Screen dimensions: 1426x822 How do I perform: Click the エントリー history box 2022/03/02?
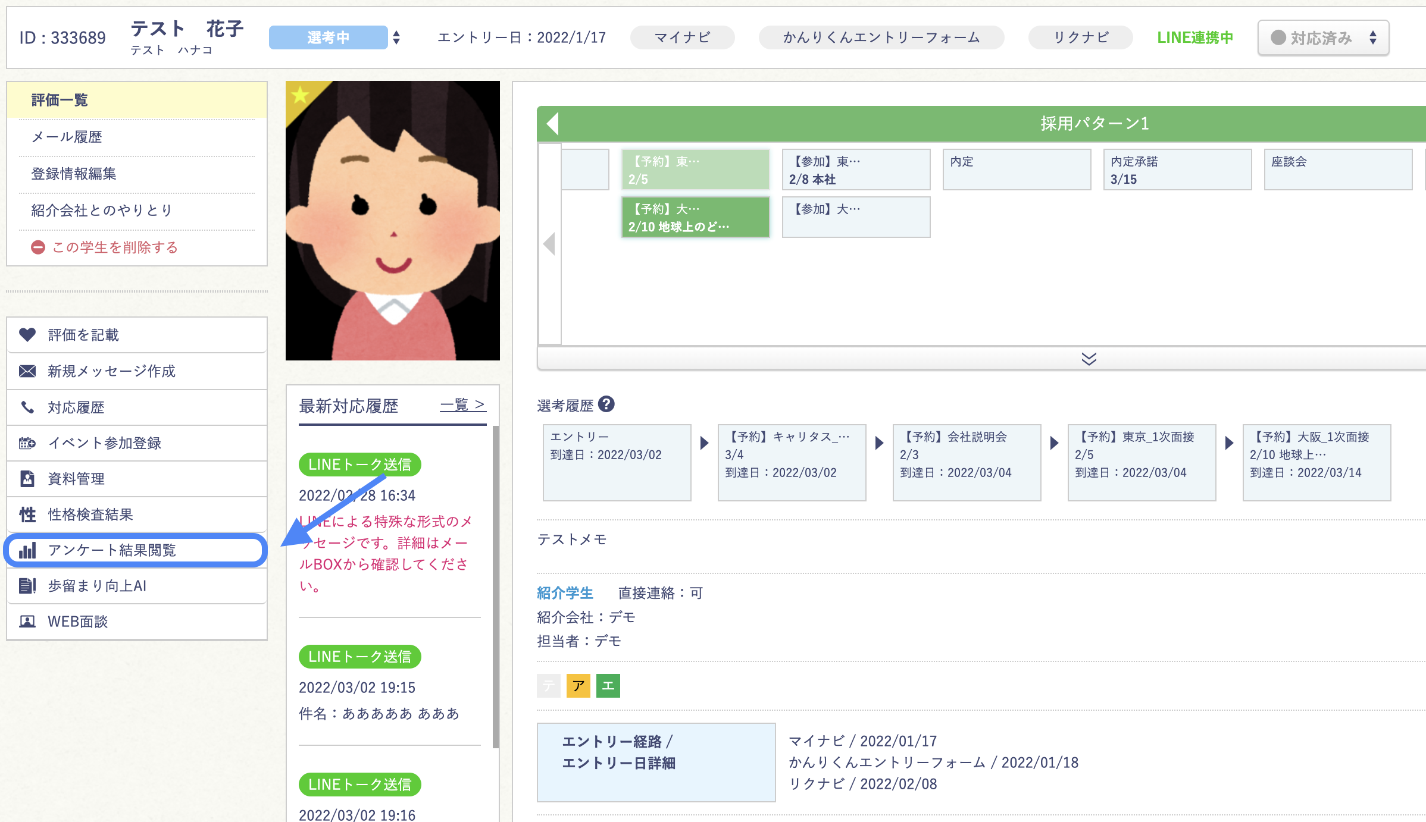click(617, 463)
